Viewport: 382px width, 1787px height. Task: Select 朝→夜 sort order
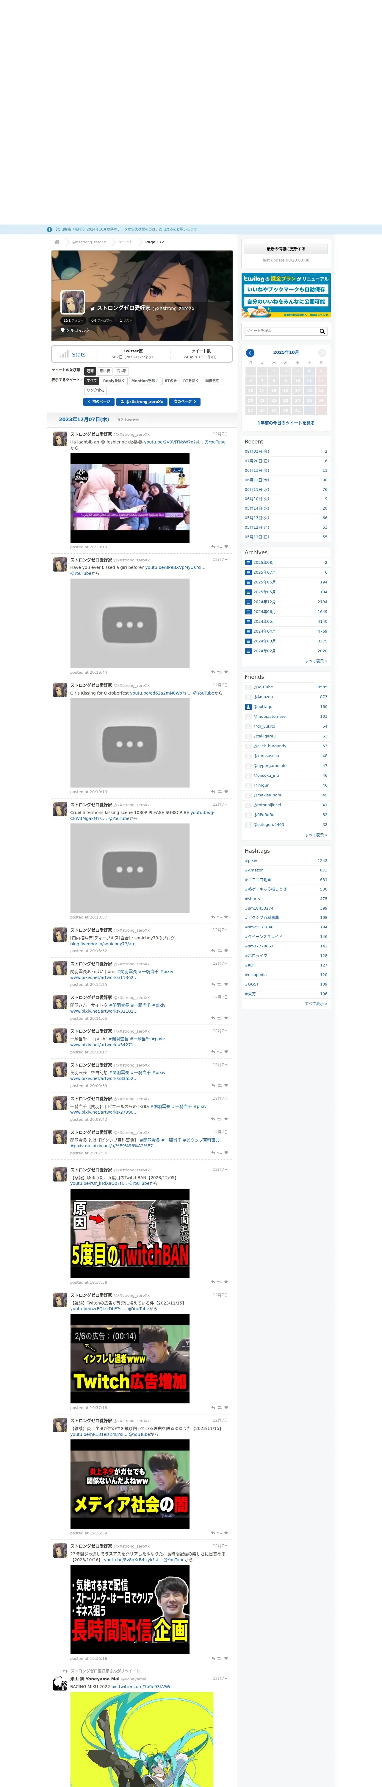point(105,371)
